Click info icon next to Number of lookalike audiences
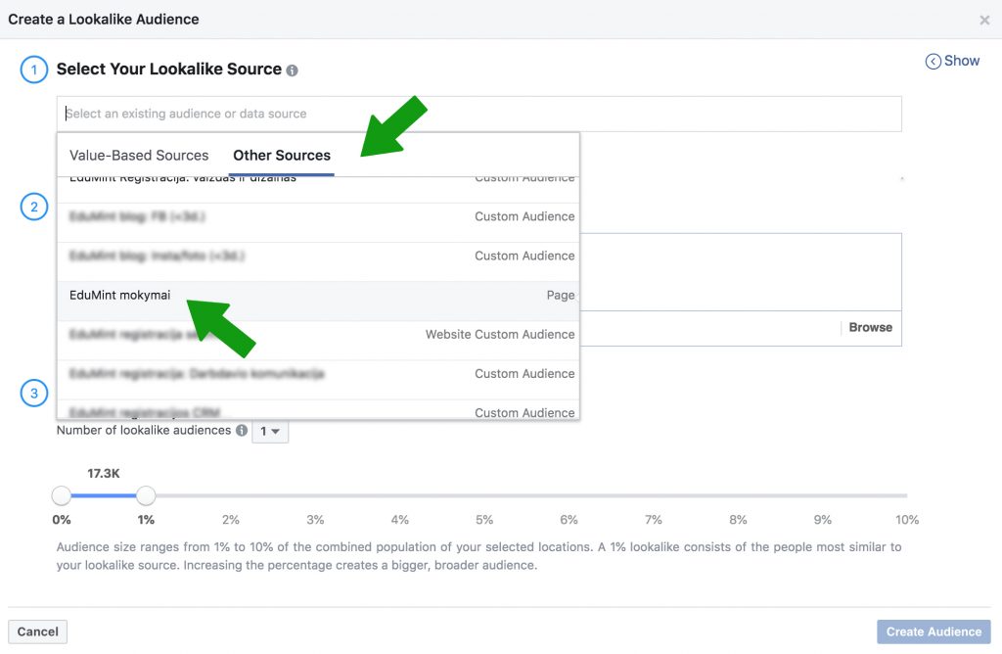Screen dimensions: 1002x654 [x=242, y=431]
